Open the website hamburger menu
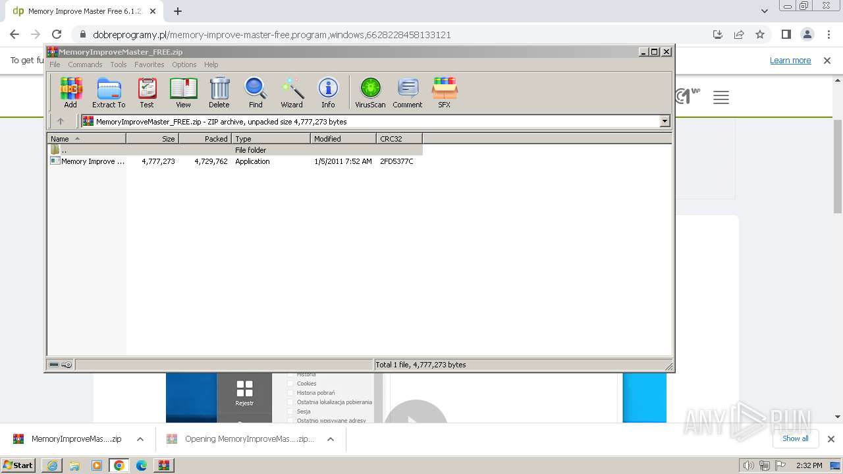Screen dimensions: 843x474 721,98
